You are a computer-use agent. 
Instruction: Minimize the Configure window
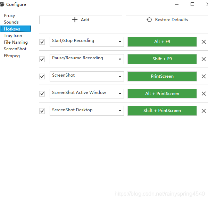pyautogui.click(x=177, y=5)
